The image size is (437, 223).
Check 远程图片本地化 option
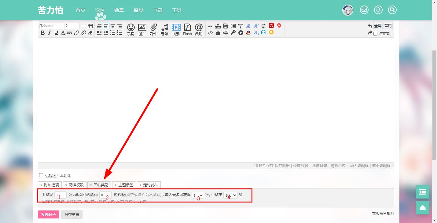41,175
